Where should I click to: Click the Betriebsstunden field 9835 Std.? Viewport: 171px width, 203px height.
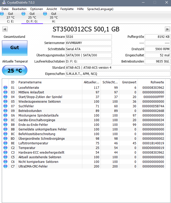click(x=158, y=61)
